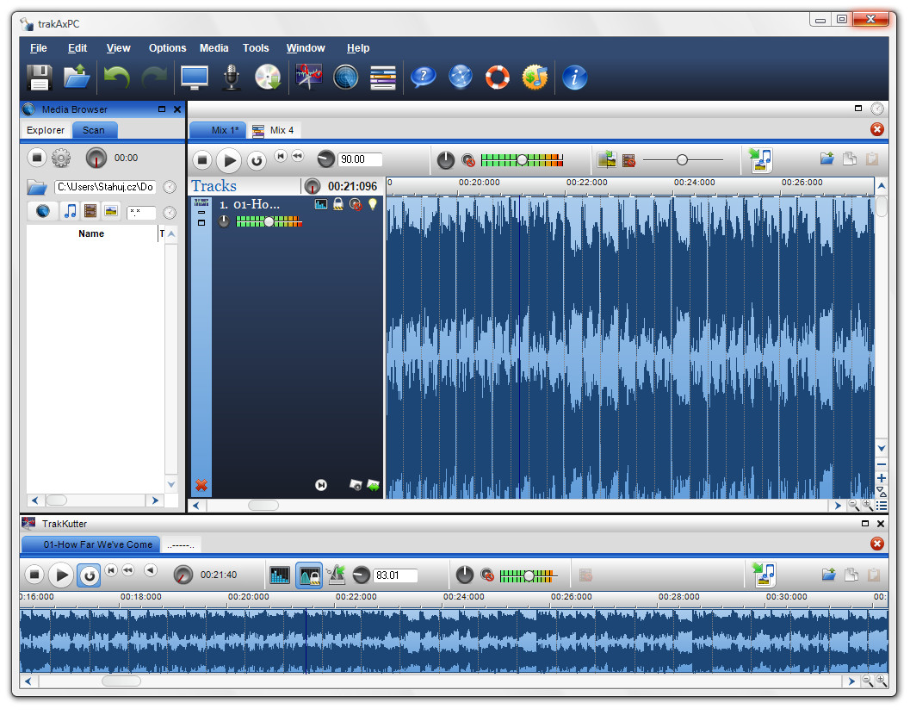Viewport: 910px width, 715px height.
Task: Adjust the master volume slider in mix toolbar
Action: click(x=522, y=159)
